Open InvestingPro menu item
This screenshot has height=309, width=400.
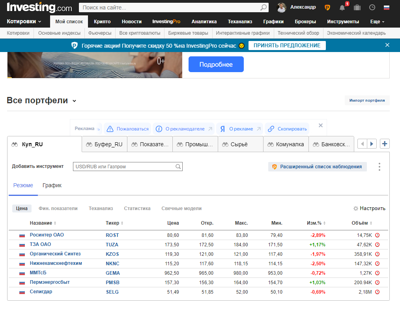(x=166, y=22)
